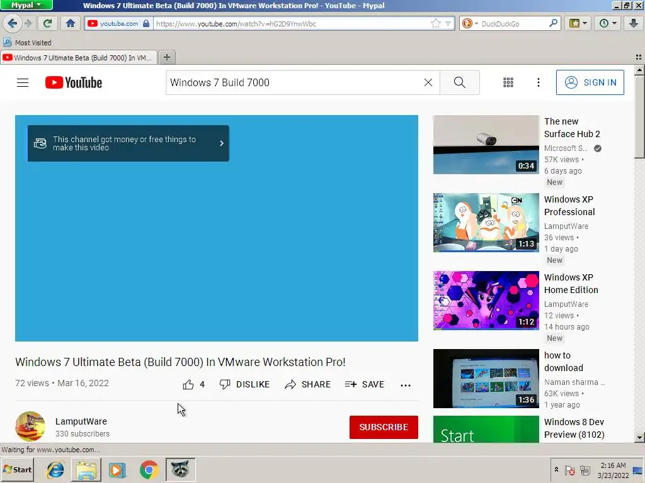Open the YouTube apps grid icon
Image resolution: width=645 pixels, height=483 pixels.
[508, 82]
